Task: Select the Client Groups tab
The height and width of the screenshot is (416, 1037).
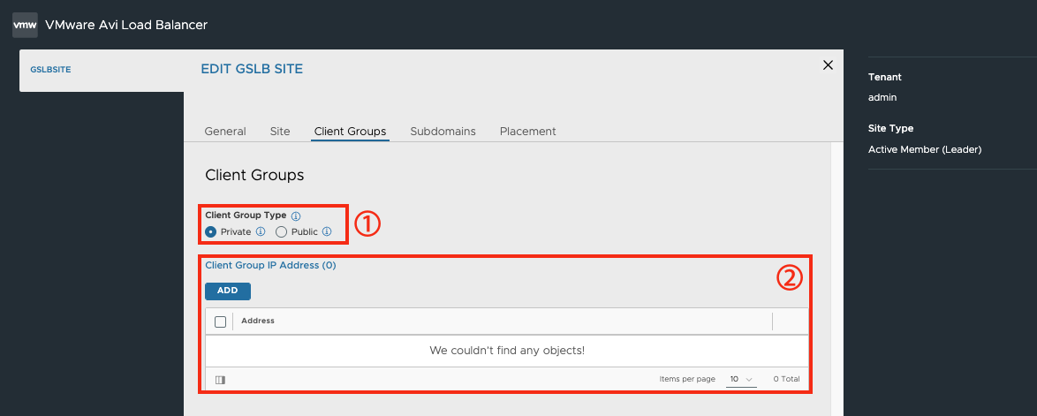Action: click(x=350, y=131)
